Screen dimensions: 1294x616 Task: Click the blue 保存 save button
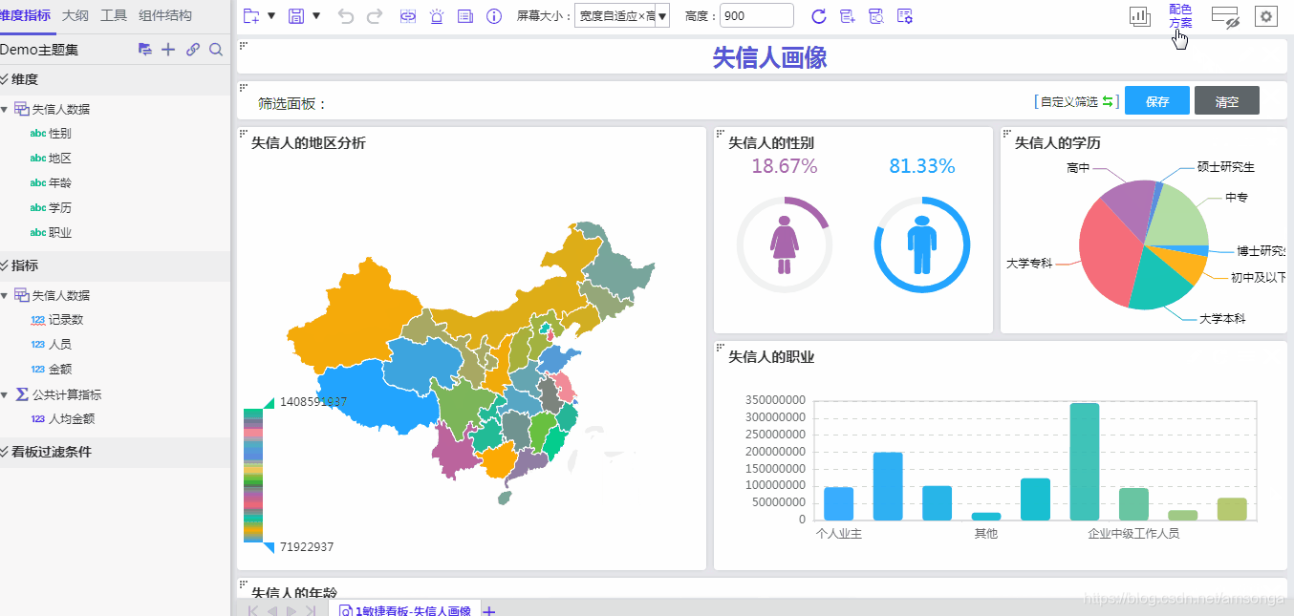[1156, 100]
